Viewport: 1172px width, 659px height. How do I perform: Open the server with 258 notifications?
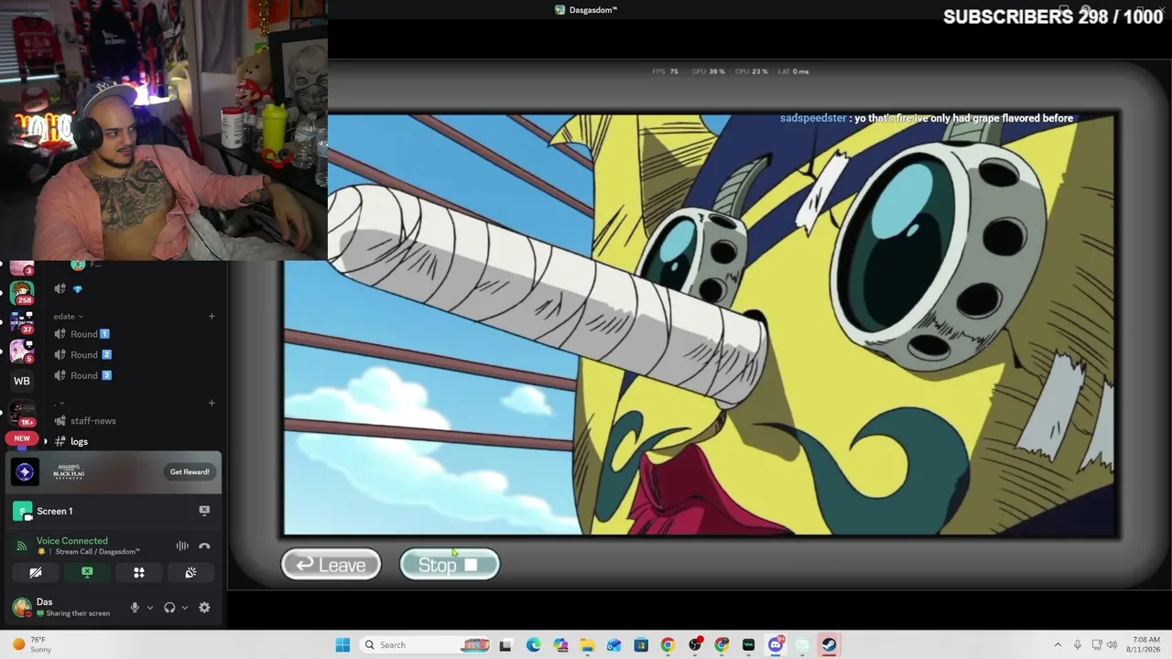22,293
